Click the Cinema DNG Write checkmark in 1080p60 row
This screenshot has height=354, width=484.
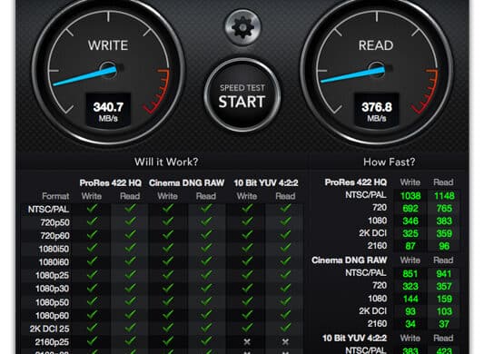(x=168, y=315)
